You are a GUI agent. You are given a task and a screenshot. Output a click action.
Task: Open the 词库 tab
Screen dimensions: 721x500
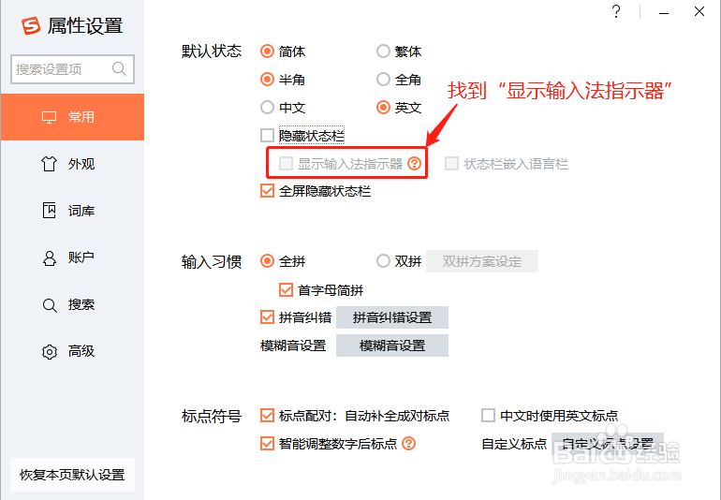[x=73, y=211]
